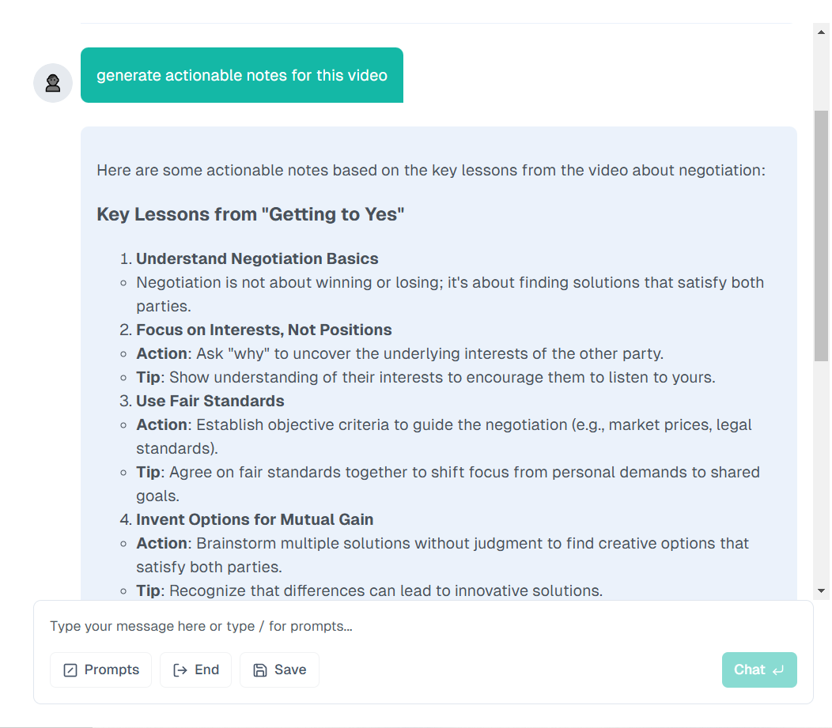Click the scrollbar up arrow
Screen dimensions: 832x728
pos(822,32)
